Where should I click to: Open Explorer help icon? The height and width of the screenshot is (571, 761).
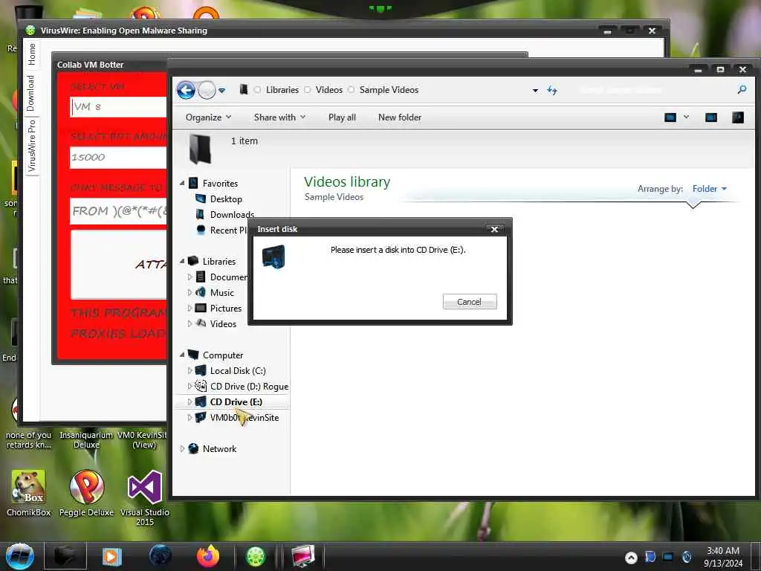click(x=738, y=117)
